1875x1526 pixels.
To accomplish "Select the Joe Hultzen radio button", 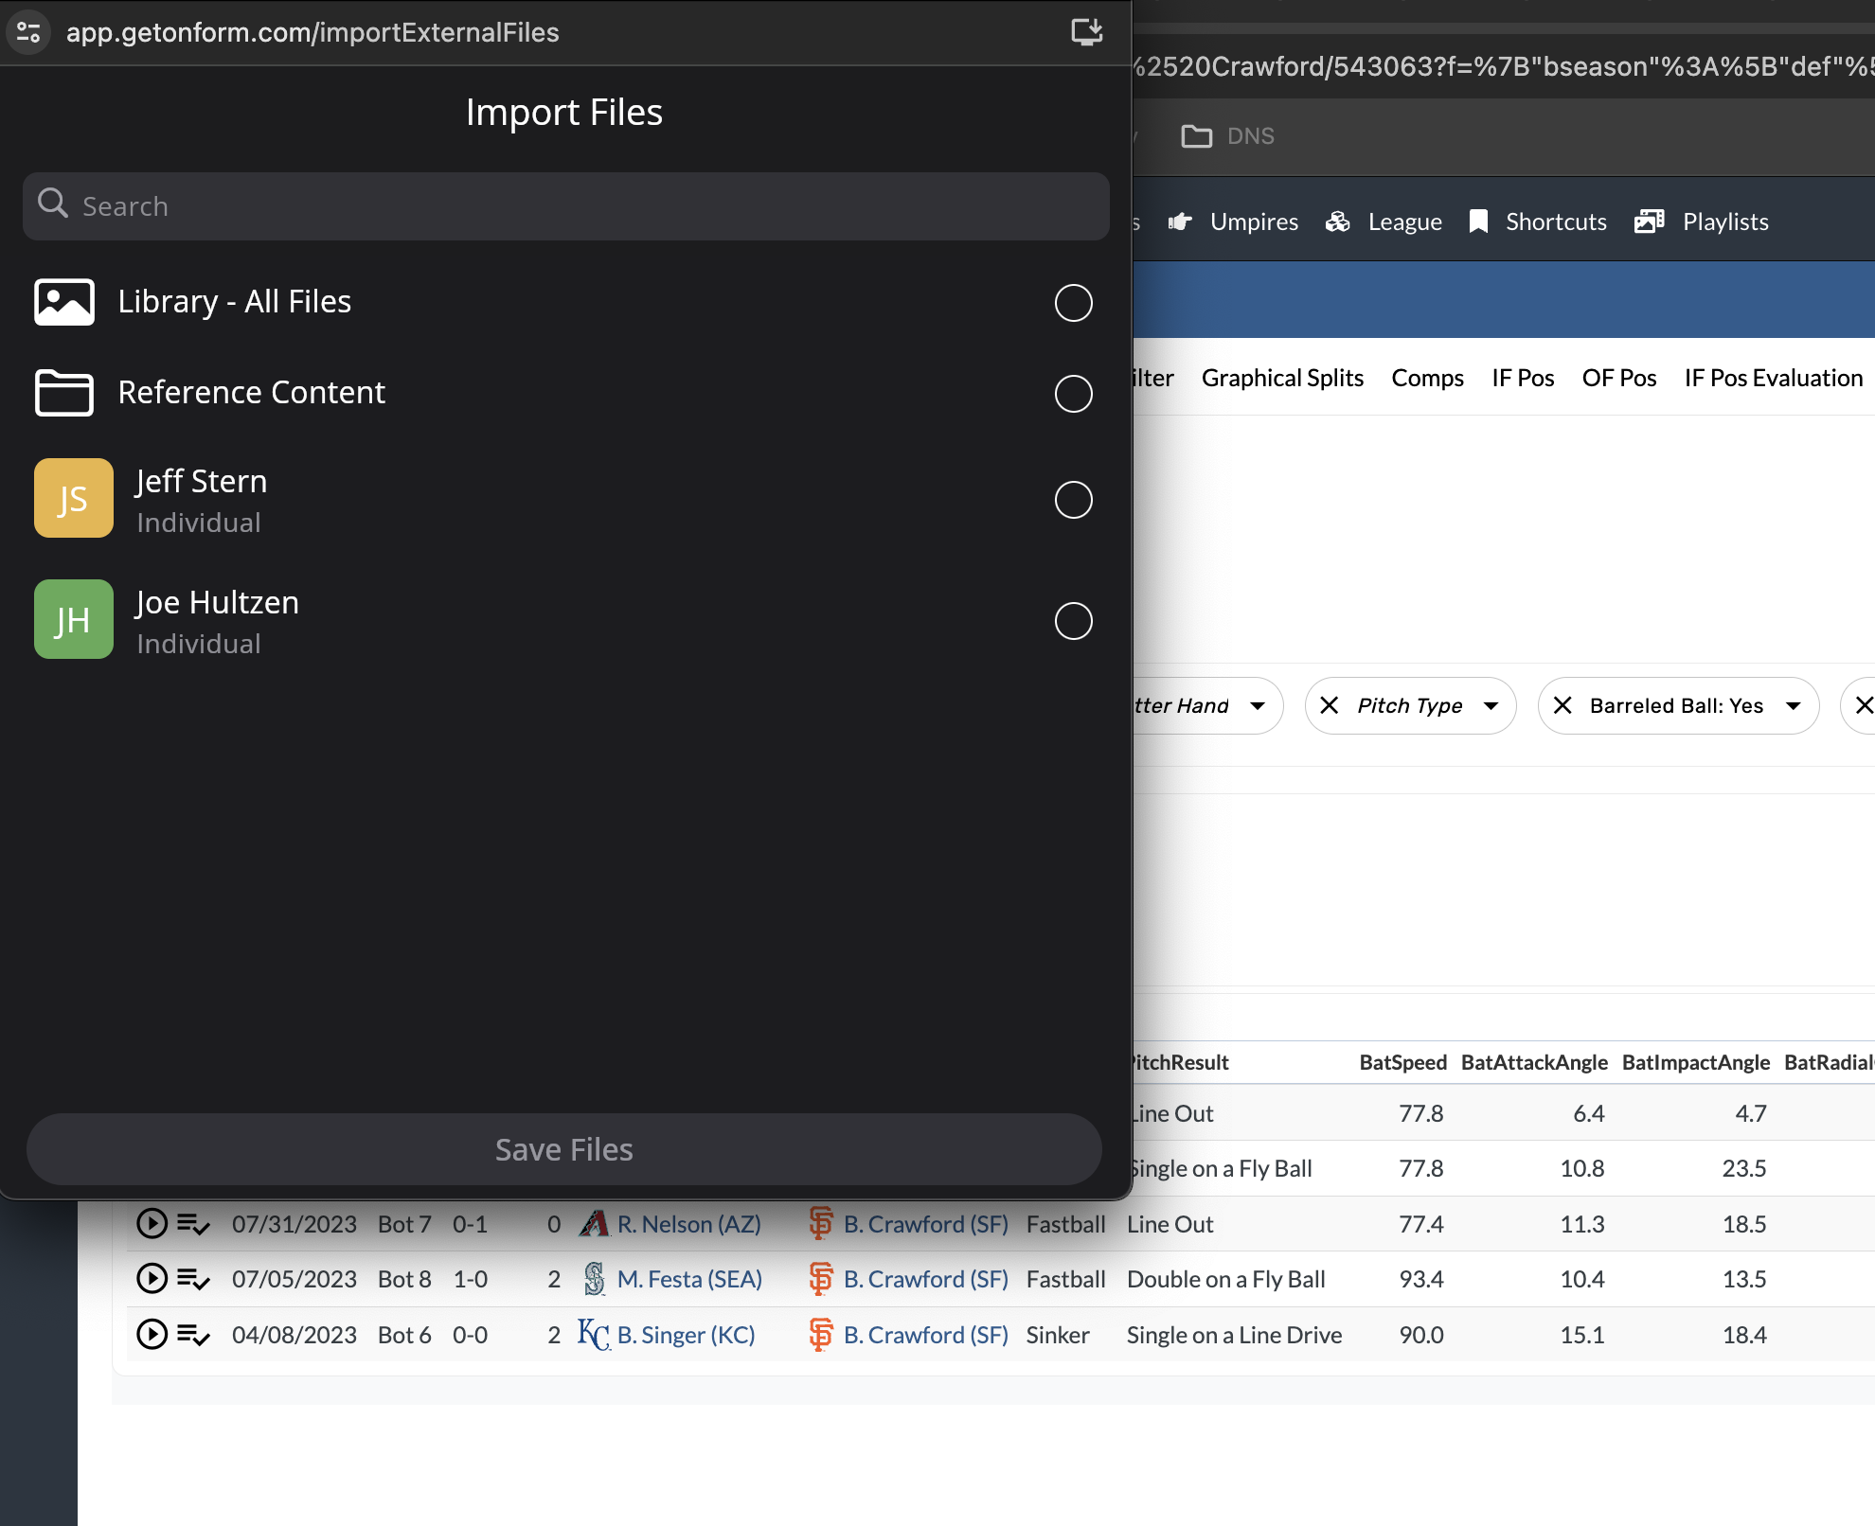I will click(1073, 621).
